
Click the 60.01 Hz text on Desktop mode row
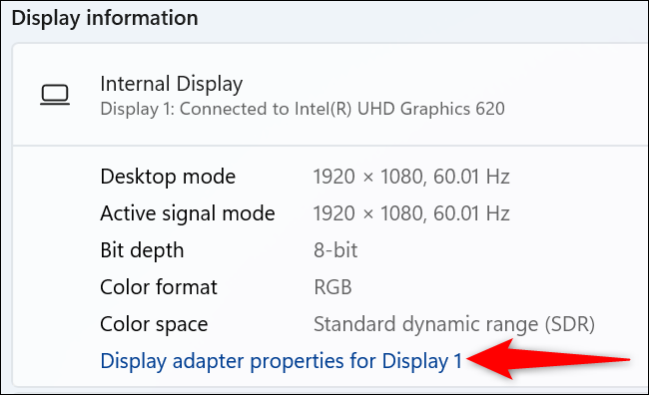point(471,177)
